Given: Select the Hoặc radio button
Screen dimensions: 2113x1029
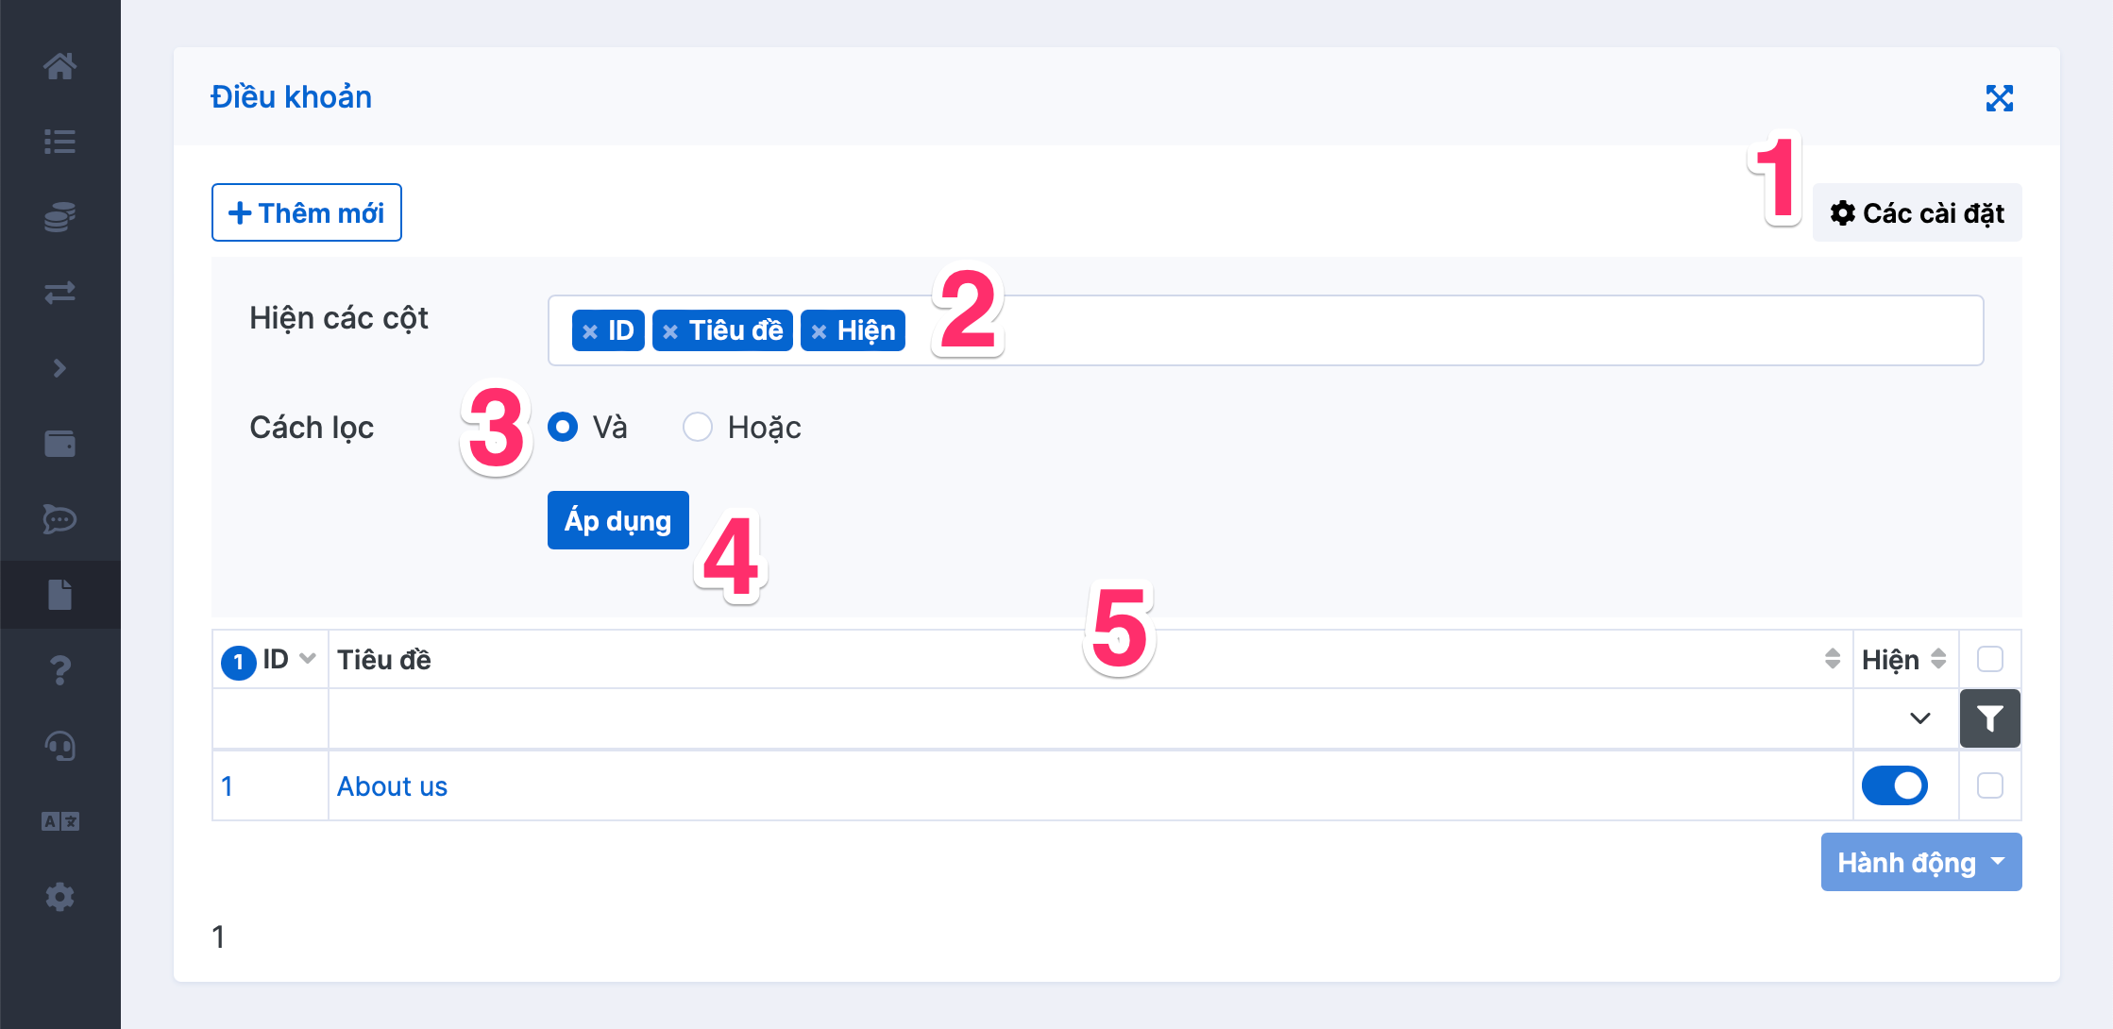Looking at the screenshot, I should pyautogui.click(x=698, y=428).
